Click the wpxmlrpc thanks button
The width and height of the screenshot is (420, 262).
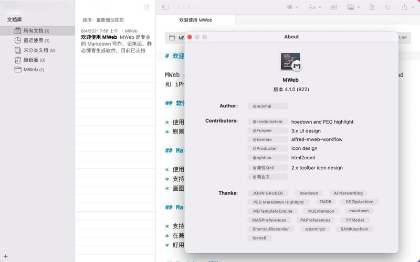coord(315,229)
